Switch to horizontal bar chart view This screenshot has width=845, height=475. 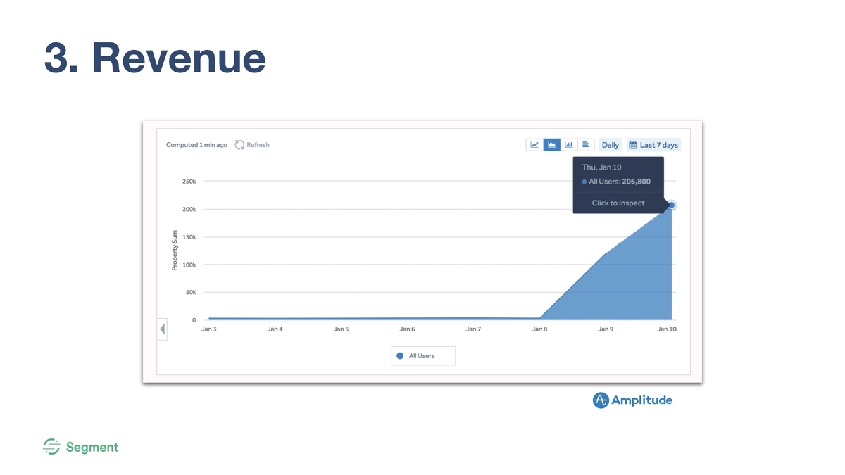(x=586, y=144)
